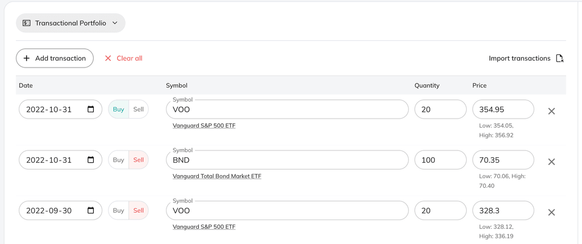
Task: Delete the VOO buy transaction row
Action: click(551, 111)
